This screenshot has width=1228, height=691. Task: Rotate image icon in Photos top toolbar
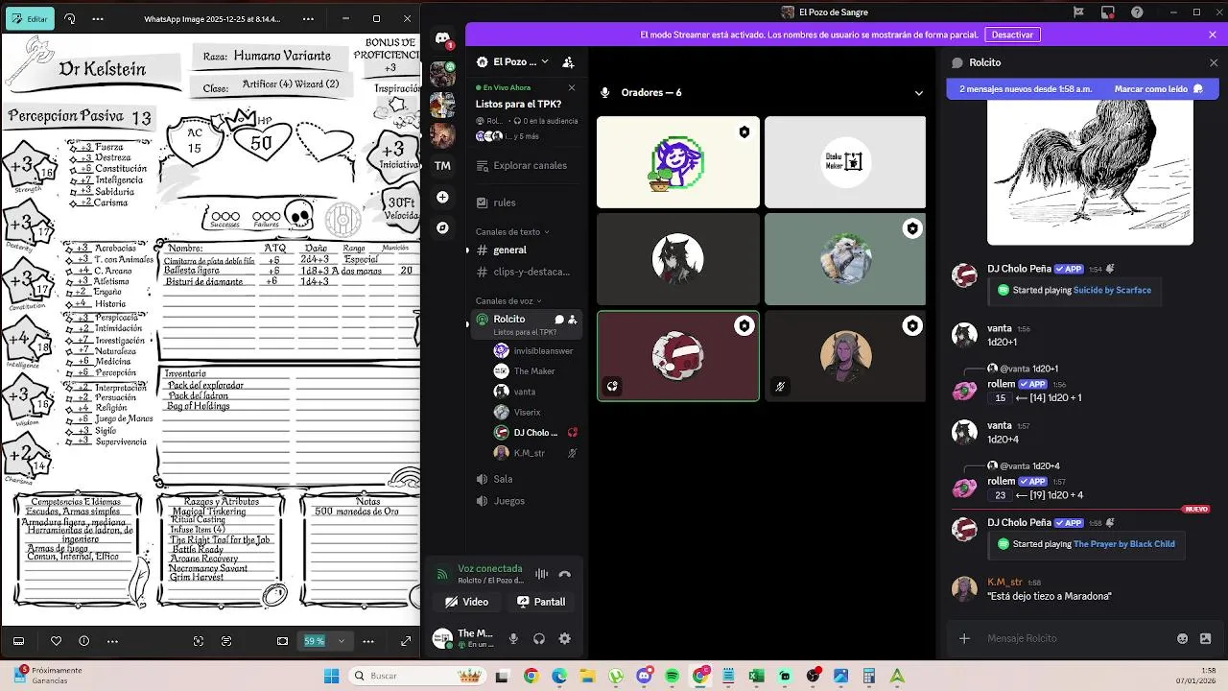click(x=70, y=18)
